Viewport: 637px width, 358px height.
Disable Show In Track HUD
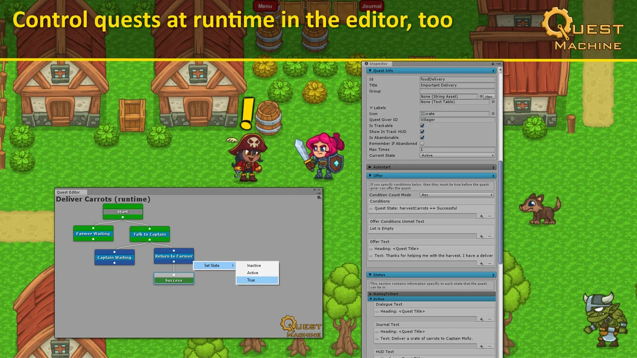tap(422, 132)
